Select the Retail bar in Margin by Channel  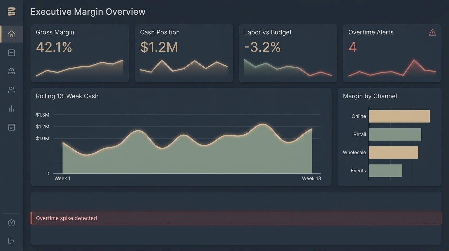click(395, 134)
